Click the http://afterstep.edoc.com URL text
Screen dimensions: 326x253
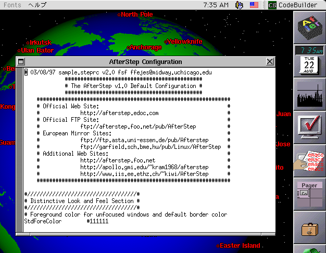[x=119, y=113]
